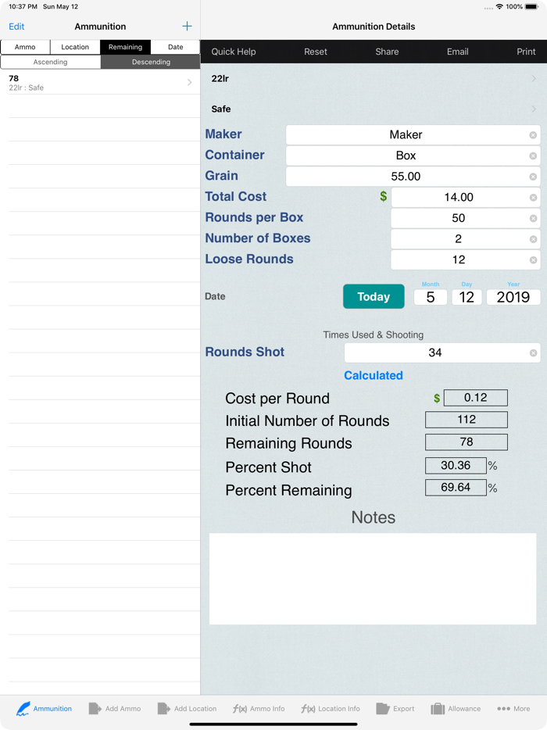Open the More tab
This screenshot has width=547, height=730.
click(513, 709)
